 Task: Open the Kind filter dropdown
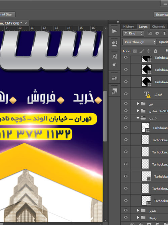[133, 33]
